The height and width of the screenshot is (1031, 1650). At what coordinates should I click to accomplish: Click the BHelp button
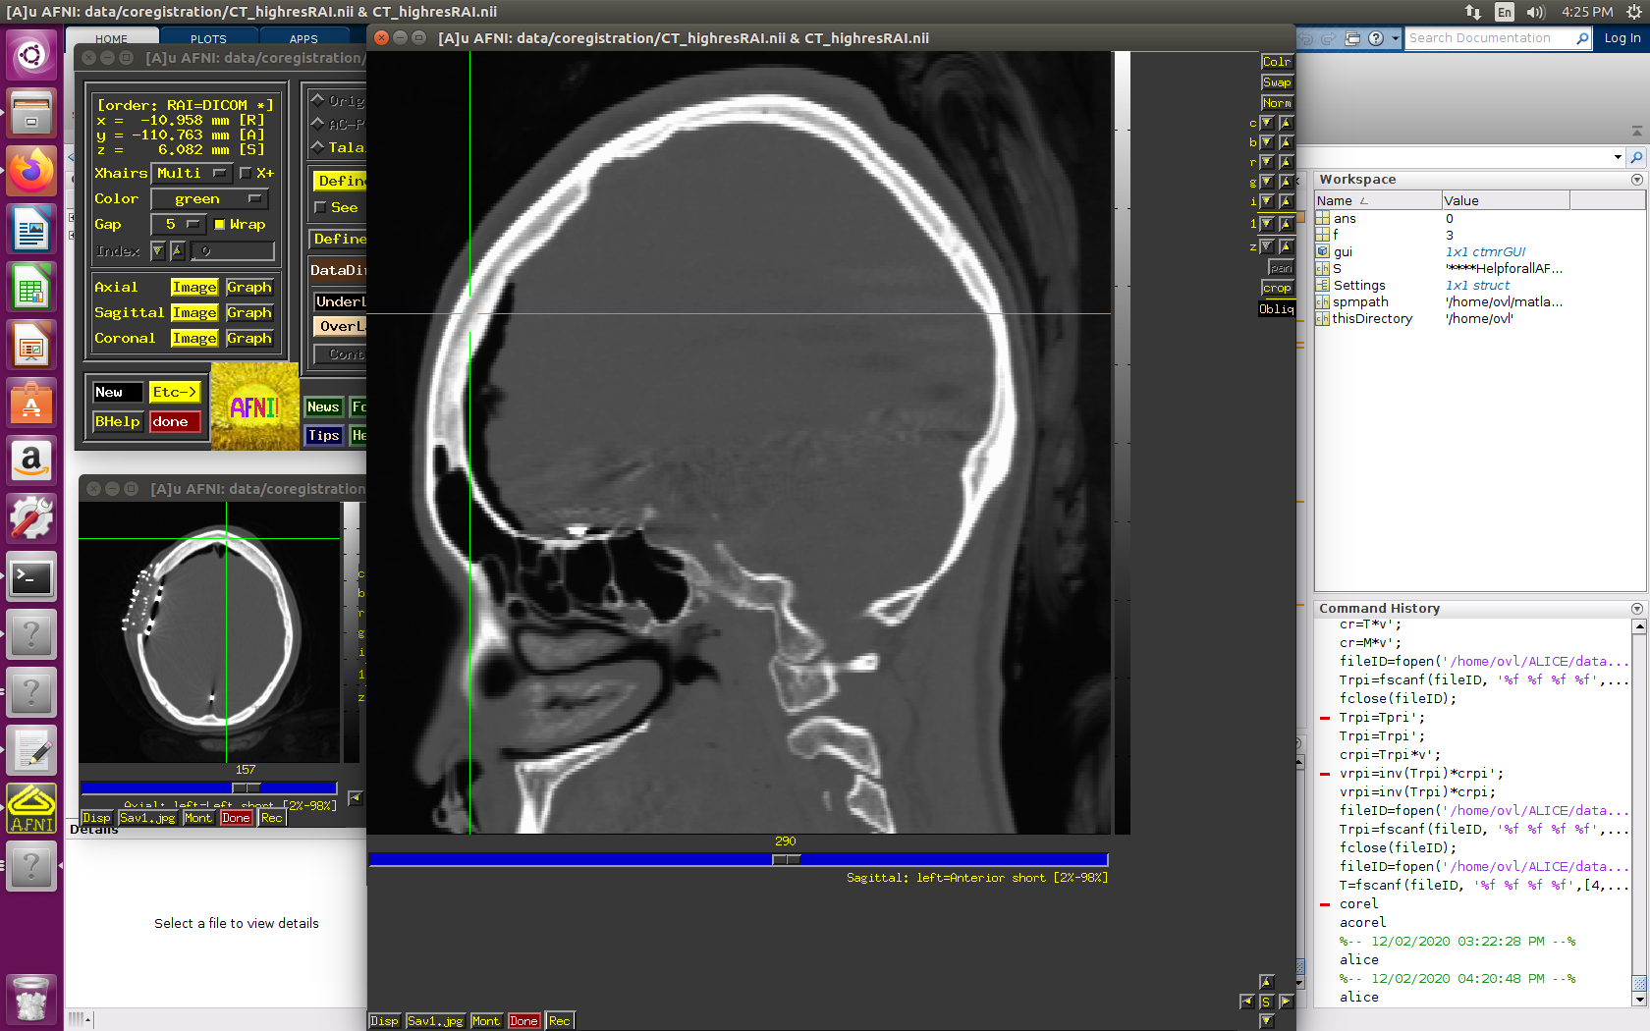point(118,421)
